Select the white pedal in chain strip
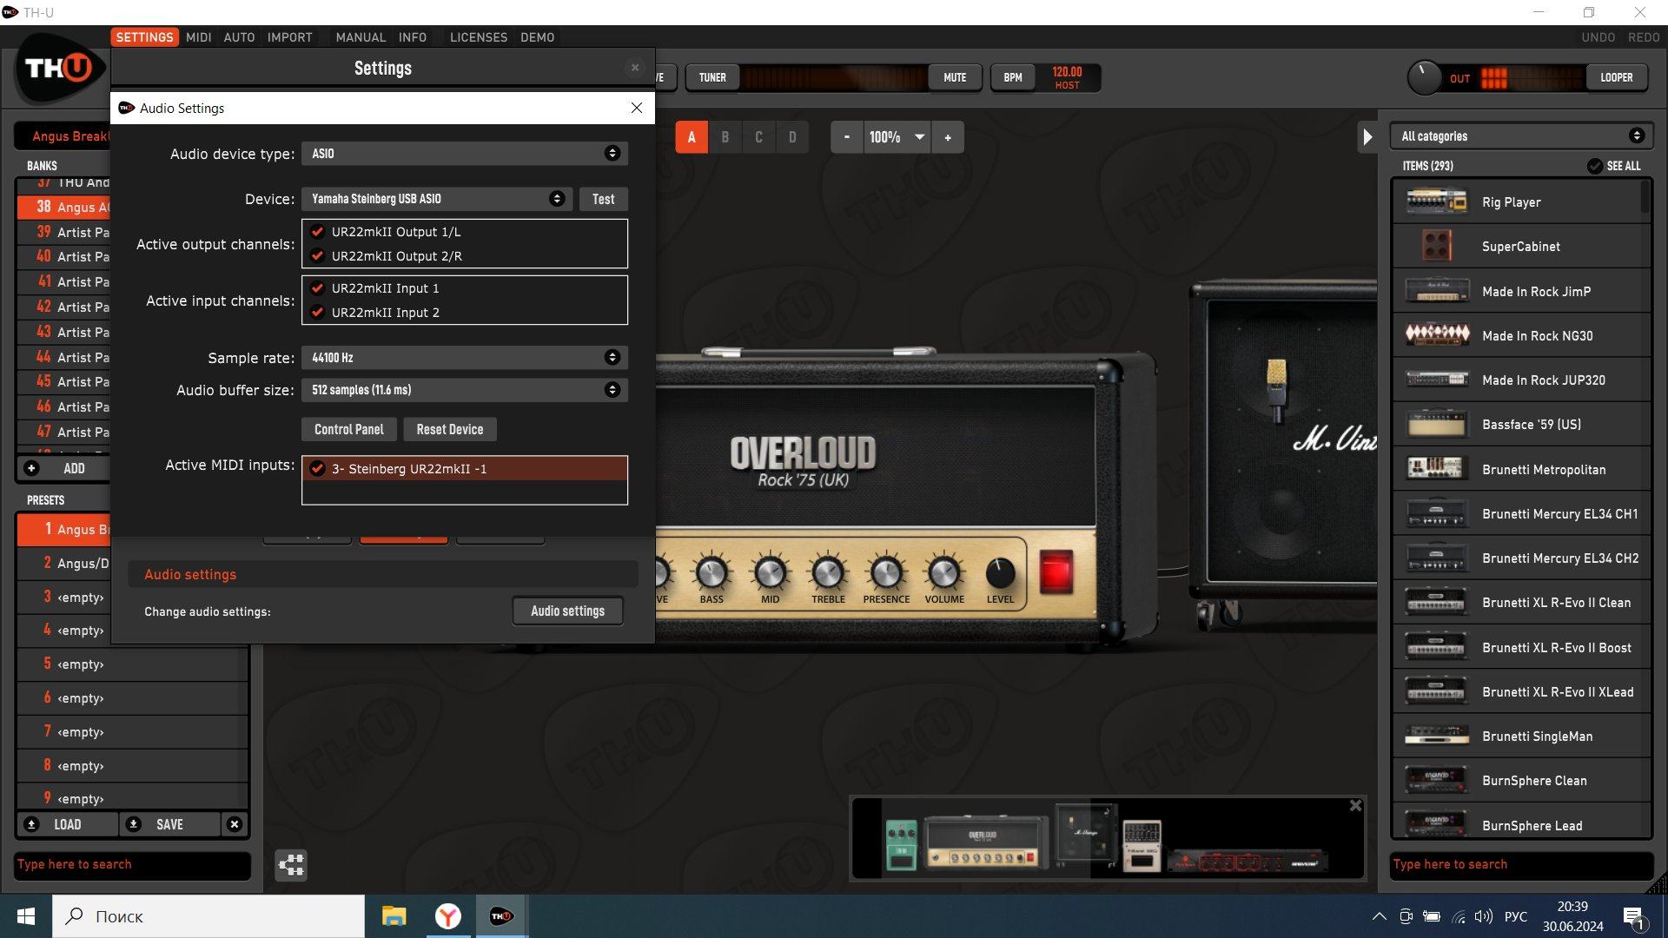The image size is (1668, 938). pyautogui.click(x=1142, y=845)
